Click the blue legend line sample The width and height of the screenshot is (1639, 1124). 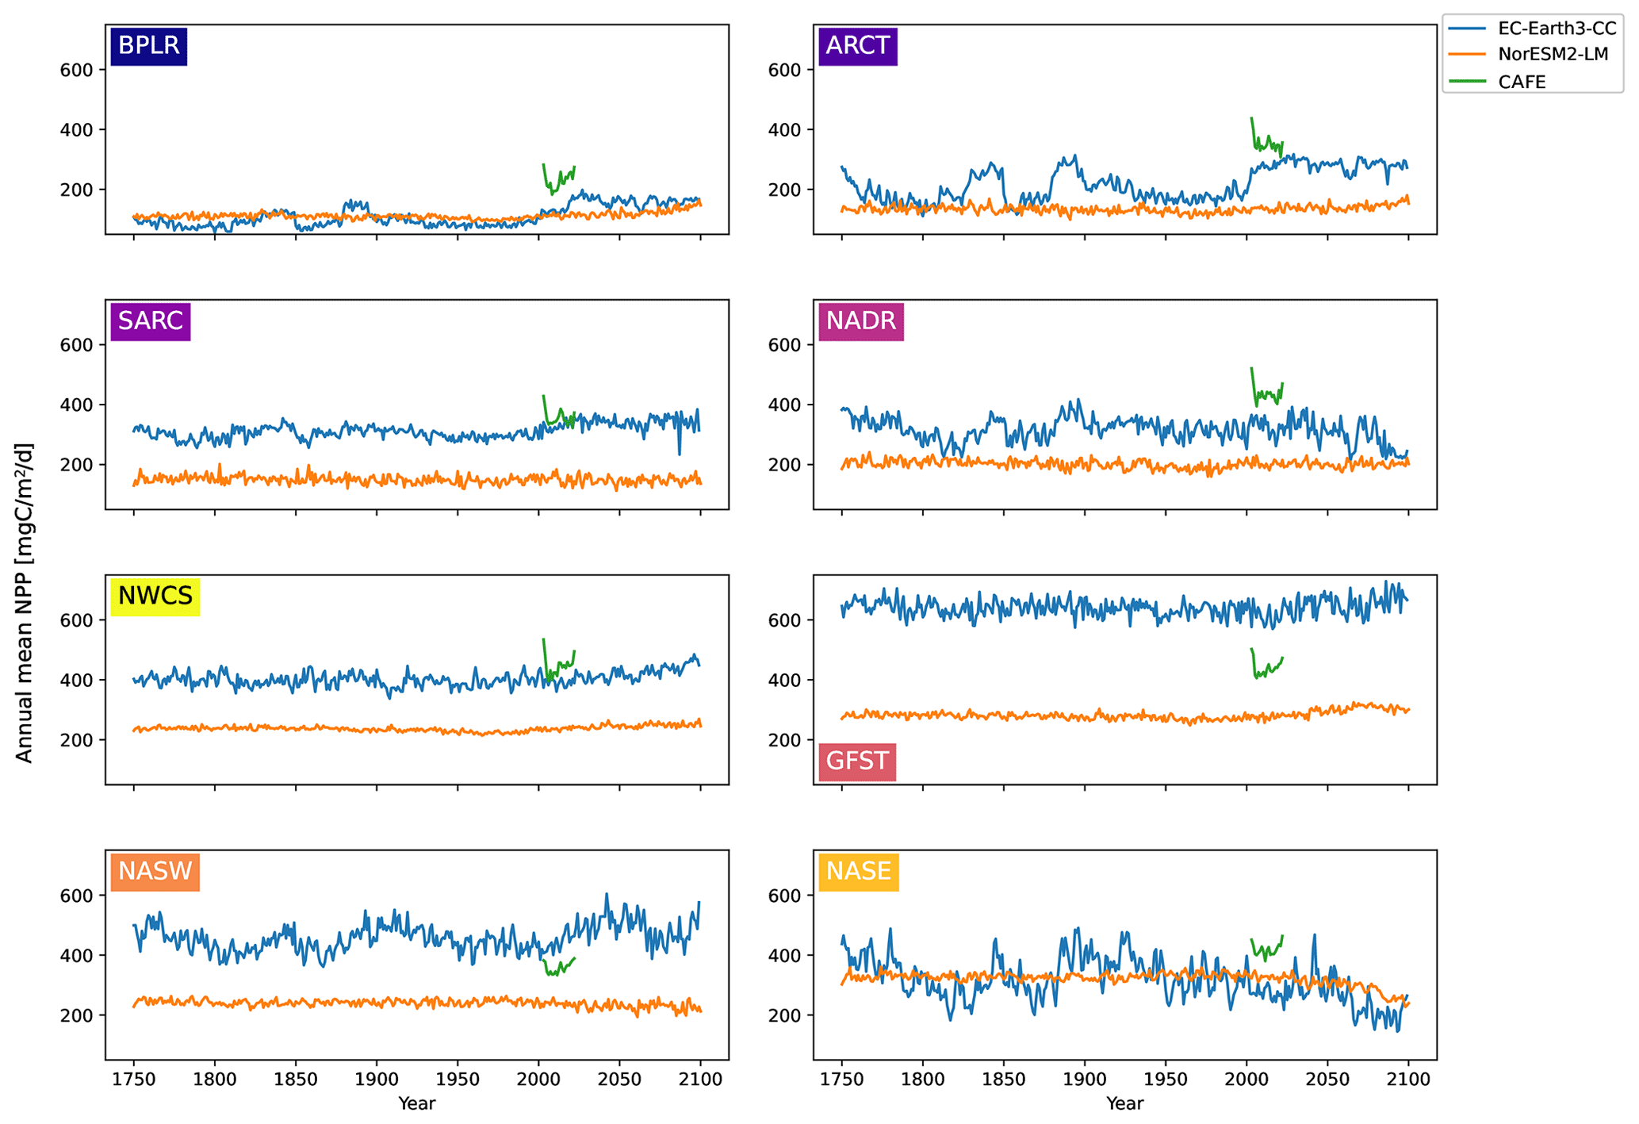click(x=1467, y=29)
